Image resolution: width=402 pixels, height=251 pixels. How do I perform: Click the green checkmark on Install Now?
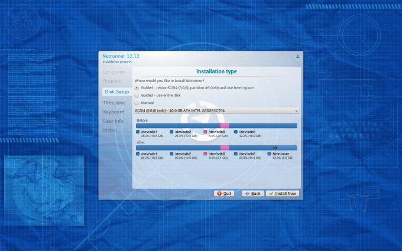tap(271, 193)
